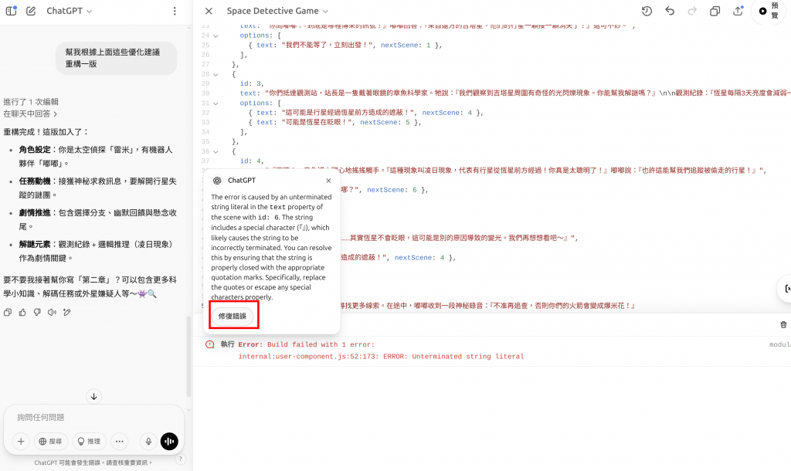Focus the '詢問任何問題' message input
791x471 pixels.
(x=93, y=418)
